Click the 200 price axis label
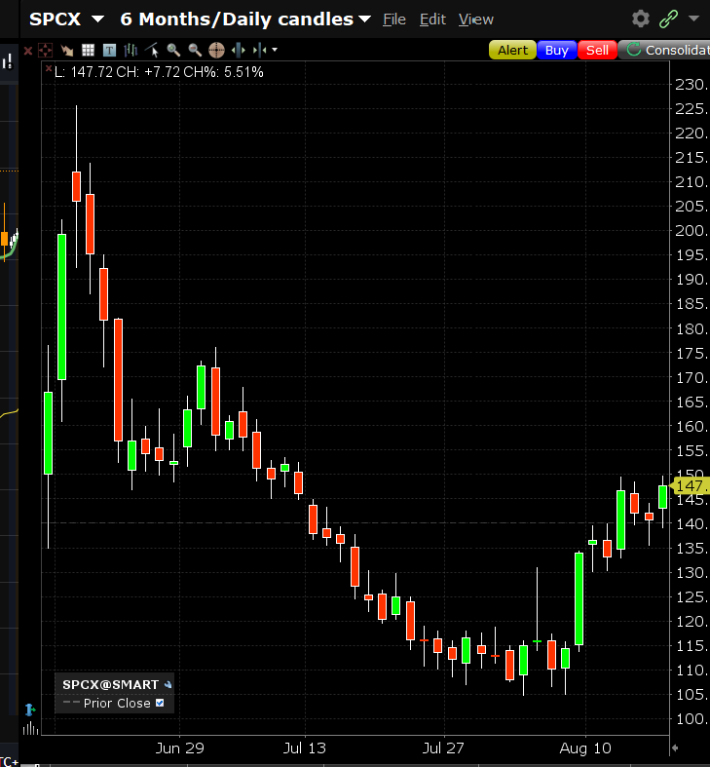710x767 pixels. 691,230
